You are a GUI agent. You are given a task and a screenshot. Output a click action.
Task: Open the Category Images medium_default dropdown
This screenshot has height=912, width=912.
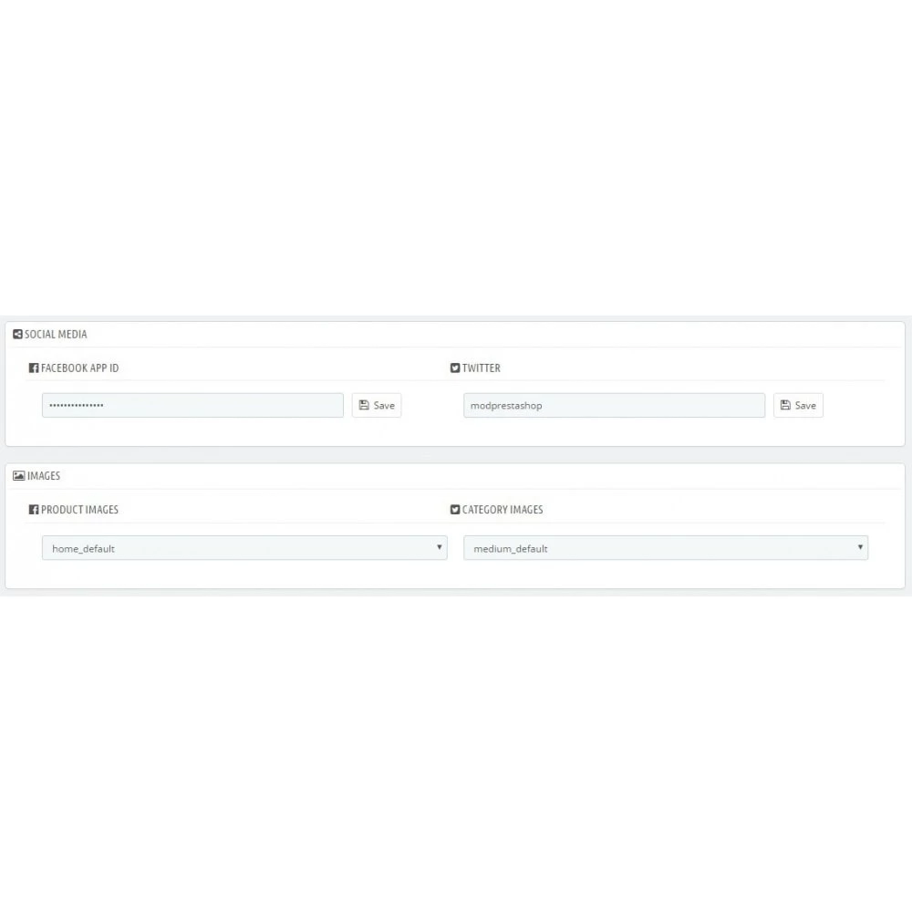pyautogui.click(x=666, y=548)
